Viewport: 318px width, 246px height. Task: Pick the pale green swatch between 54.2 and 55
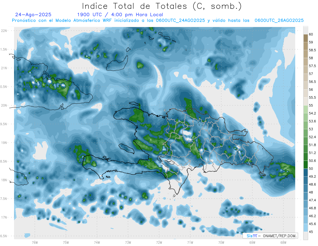(x=305, y=109)
